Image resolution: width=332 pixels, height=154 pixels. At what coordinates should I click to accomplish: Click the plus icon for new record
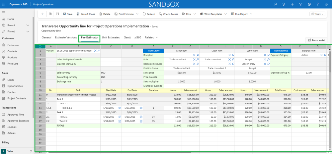[x=292, y=4]
